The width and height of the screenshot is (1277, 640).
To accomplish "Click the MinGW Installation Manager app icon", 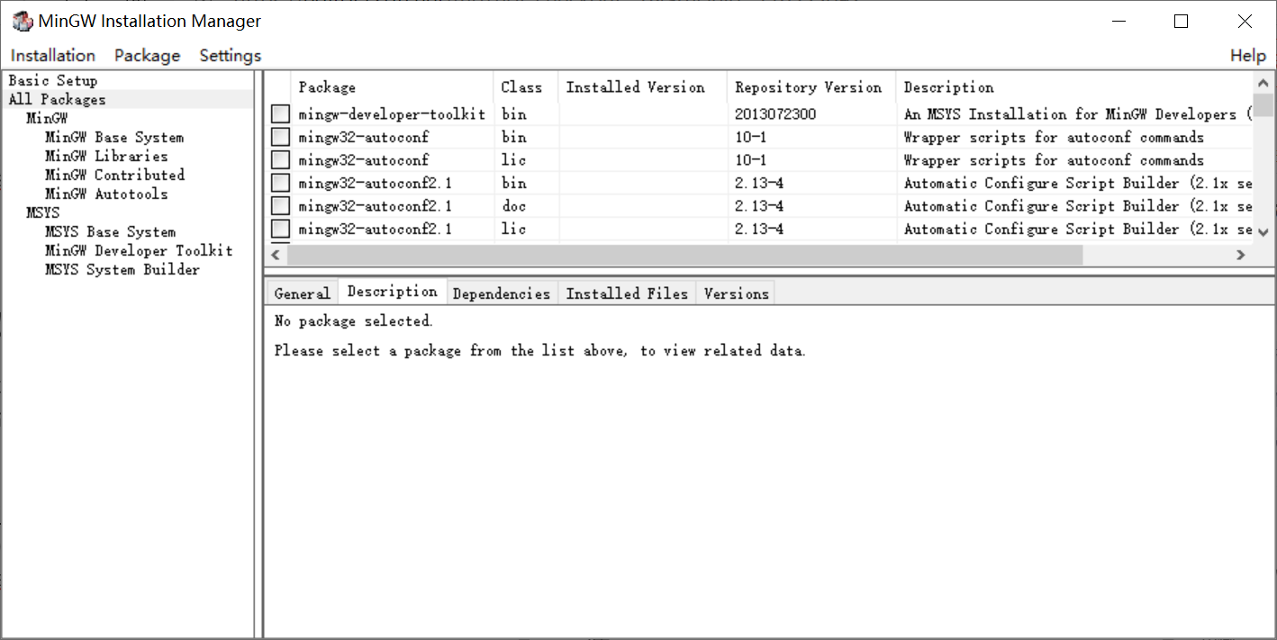I will point(22,20).
